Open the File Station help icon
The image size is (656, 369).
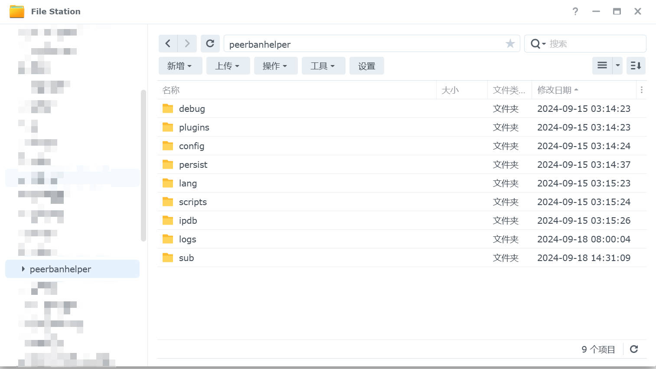click(x=575, y=12)
